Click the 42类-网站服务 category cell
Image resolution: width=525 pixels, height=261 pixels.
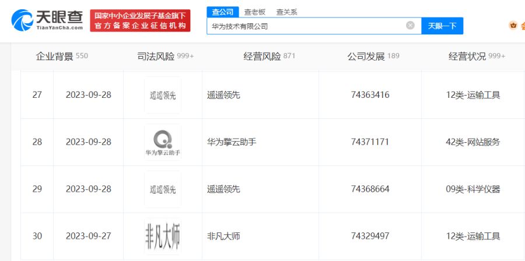(x=473, y=142)
